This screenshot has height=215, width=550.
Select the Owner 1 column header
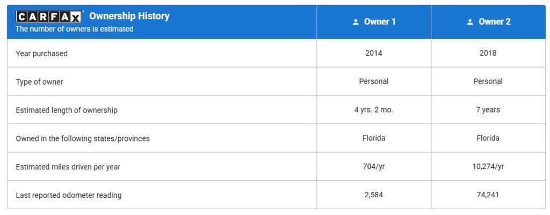tap(374, 21)
